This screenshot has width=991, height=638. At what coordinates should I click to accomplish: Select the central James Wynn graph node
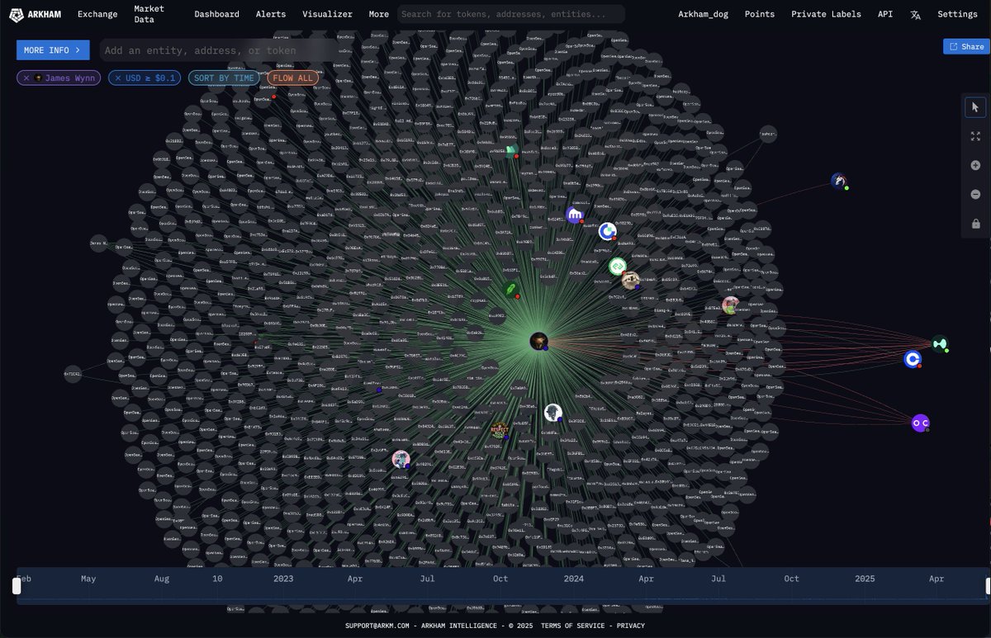pyautogui.click(x=539, y=341)
